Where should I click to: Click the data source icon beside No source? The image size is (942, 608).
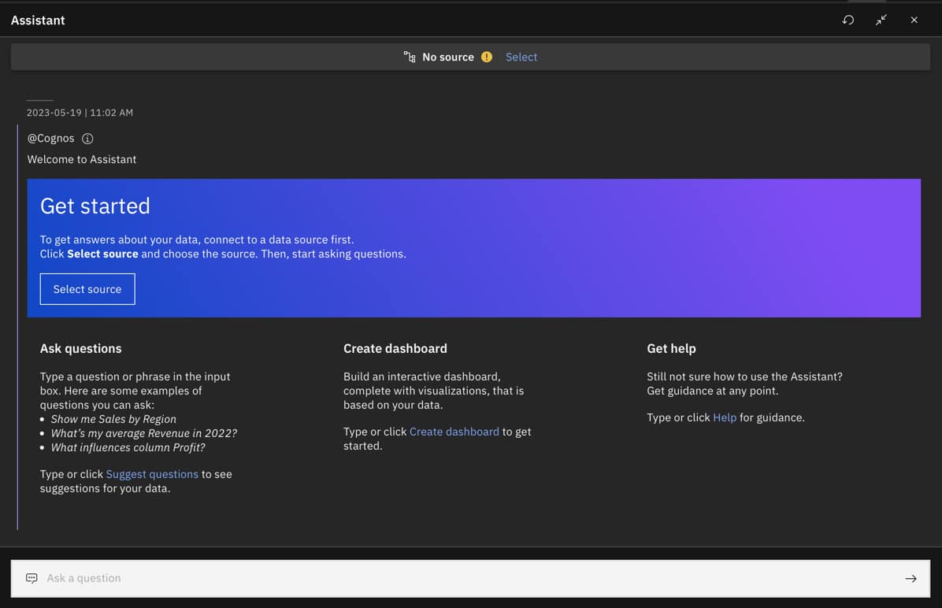coord(409,57)
